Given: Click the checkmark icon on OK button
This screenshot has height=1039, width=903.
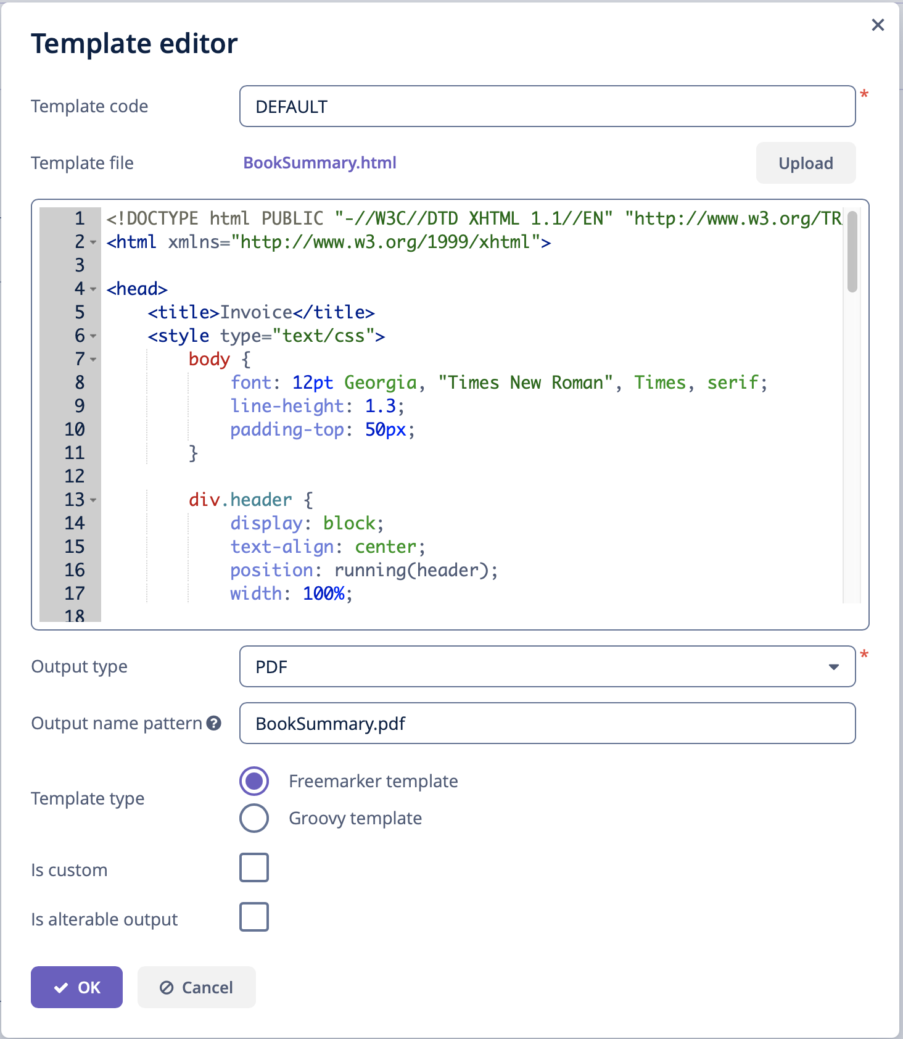Looking at the screenshot, I should click(61, 988).
